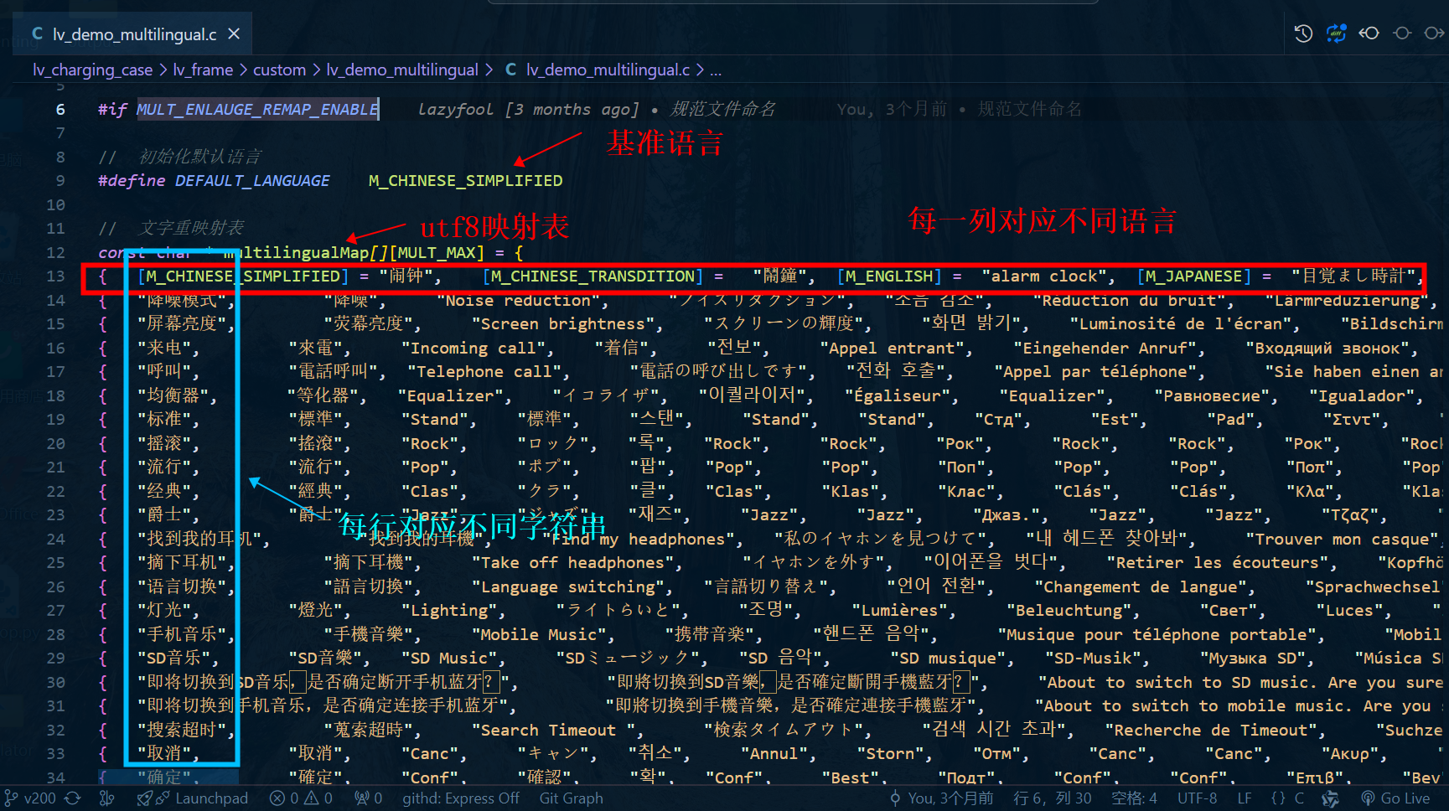This screenshot has height=811, width=1449.
Task: Click the extension icon left of Go Live
Action: click(1330, 798)
